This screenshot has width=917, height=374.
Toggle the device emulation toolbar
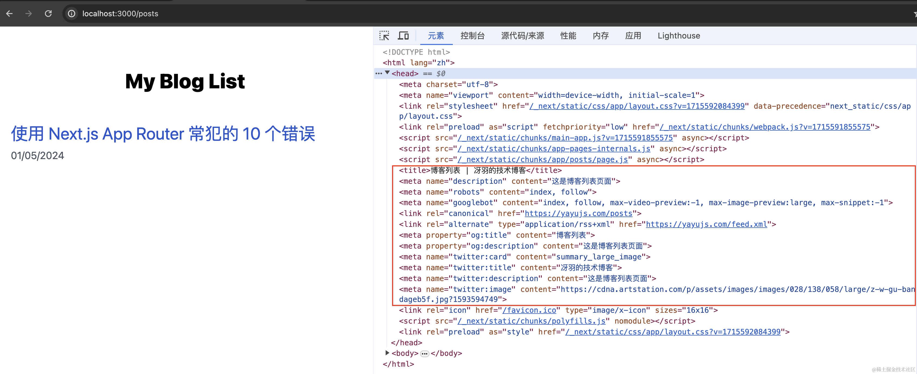pos(403,36)
